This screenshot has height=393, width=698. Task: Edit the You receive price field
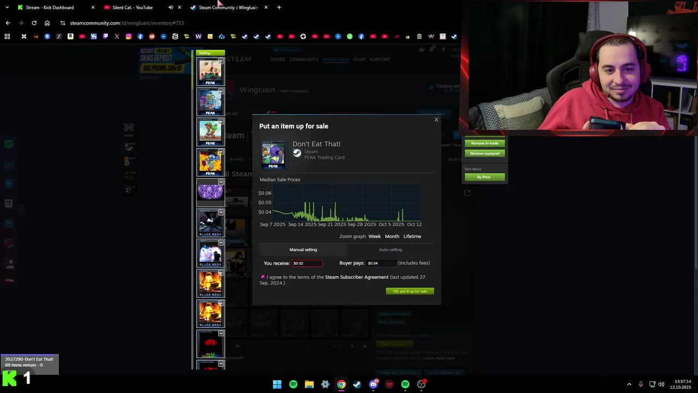point(307,263)
